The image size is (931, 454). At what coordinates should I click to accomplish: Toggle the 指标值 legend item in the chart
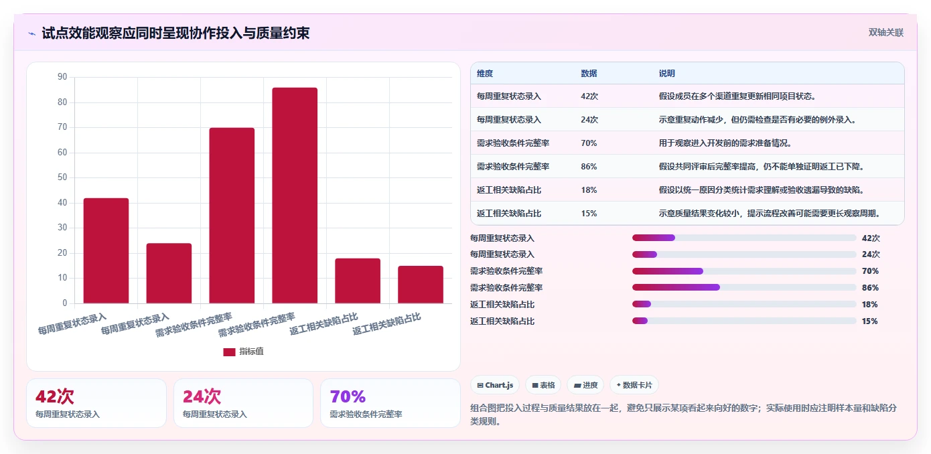coord(243,352)
